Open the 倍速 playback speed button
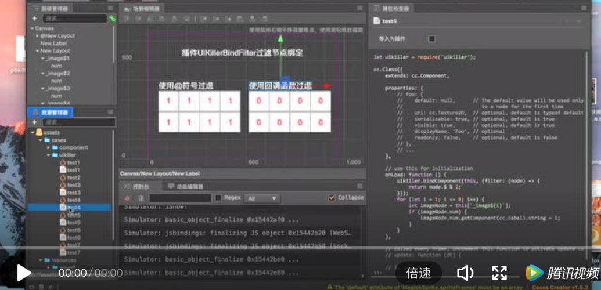This screenshot has height=290, width=601. tap(419, 273)
